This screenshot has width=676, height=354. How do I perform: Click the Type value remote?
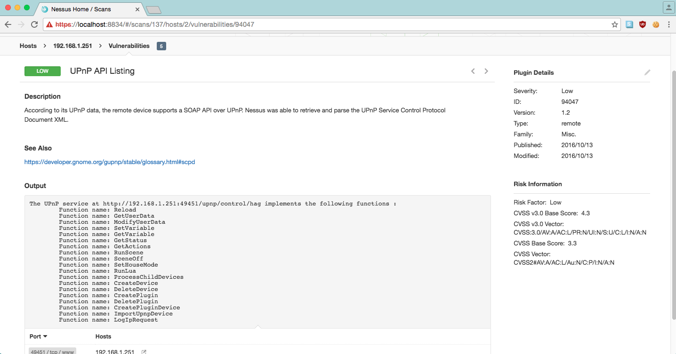tap(571, 123)
